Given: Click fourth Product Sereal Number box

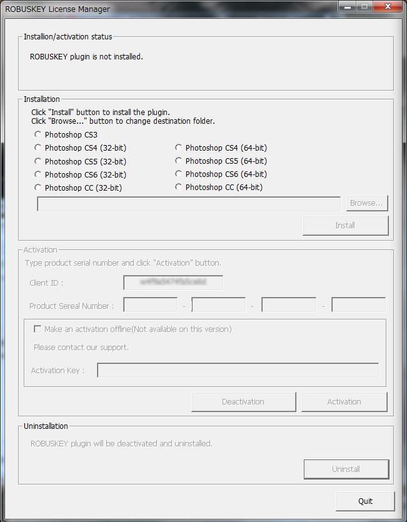Looking at the screenshot, I should [359, 304].
